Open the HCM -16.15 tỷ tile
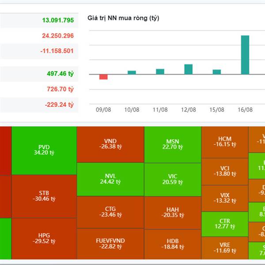The width and height of the screenshot is (265, 265). (x=225, y=142)
